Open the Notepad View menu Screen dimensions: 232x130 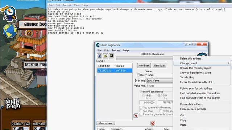[x=76, y=5]
